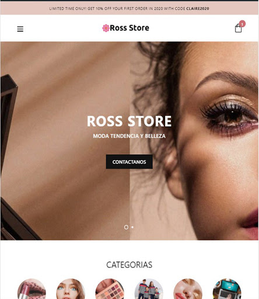Open the laptop electronics category thumbnail
259x299 pixels.
pyautogui.click(x=227, y=289)
